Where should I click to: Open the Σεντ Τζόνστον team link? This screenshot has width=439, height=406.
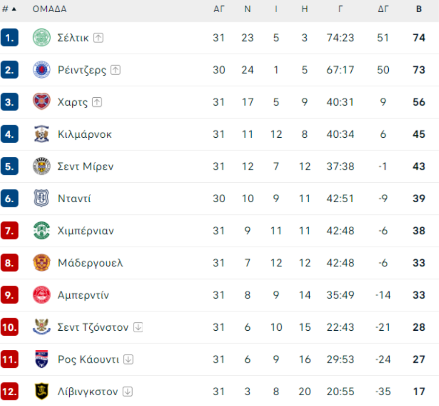tap(93, 327)
